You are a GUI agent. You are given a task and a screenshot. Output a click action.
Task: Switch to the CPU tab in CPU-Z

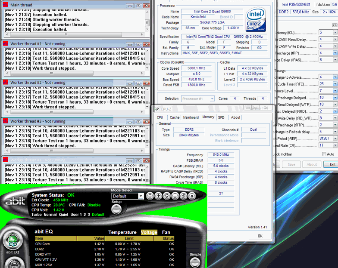(x=160, y=117)
